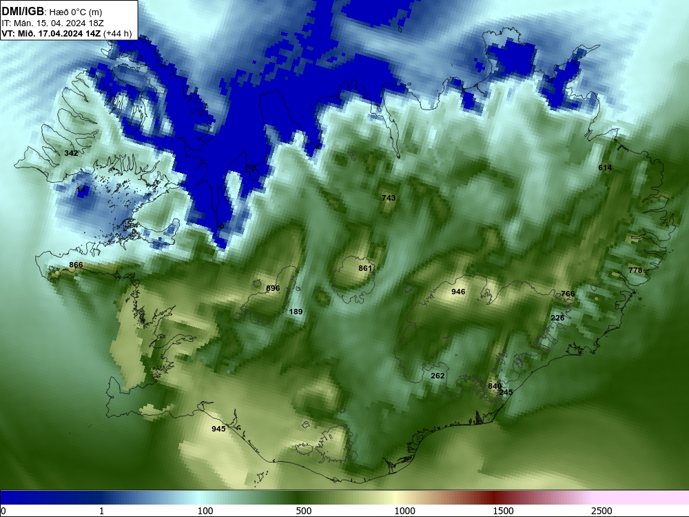Select the '(+44 h)' forecast offset text
Screen dimensions: 689x517
click(118, 33)
